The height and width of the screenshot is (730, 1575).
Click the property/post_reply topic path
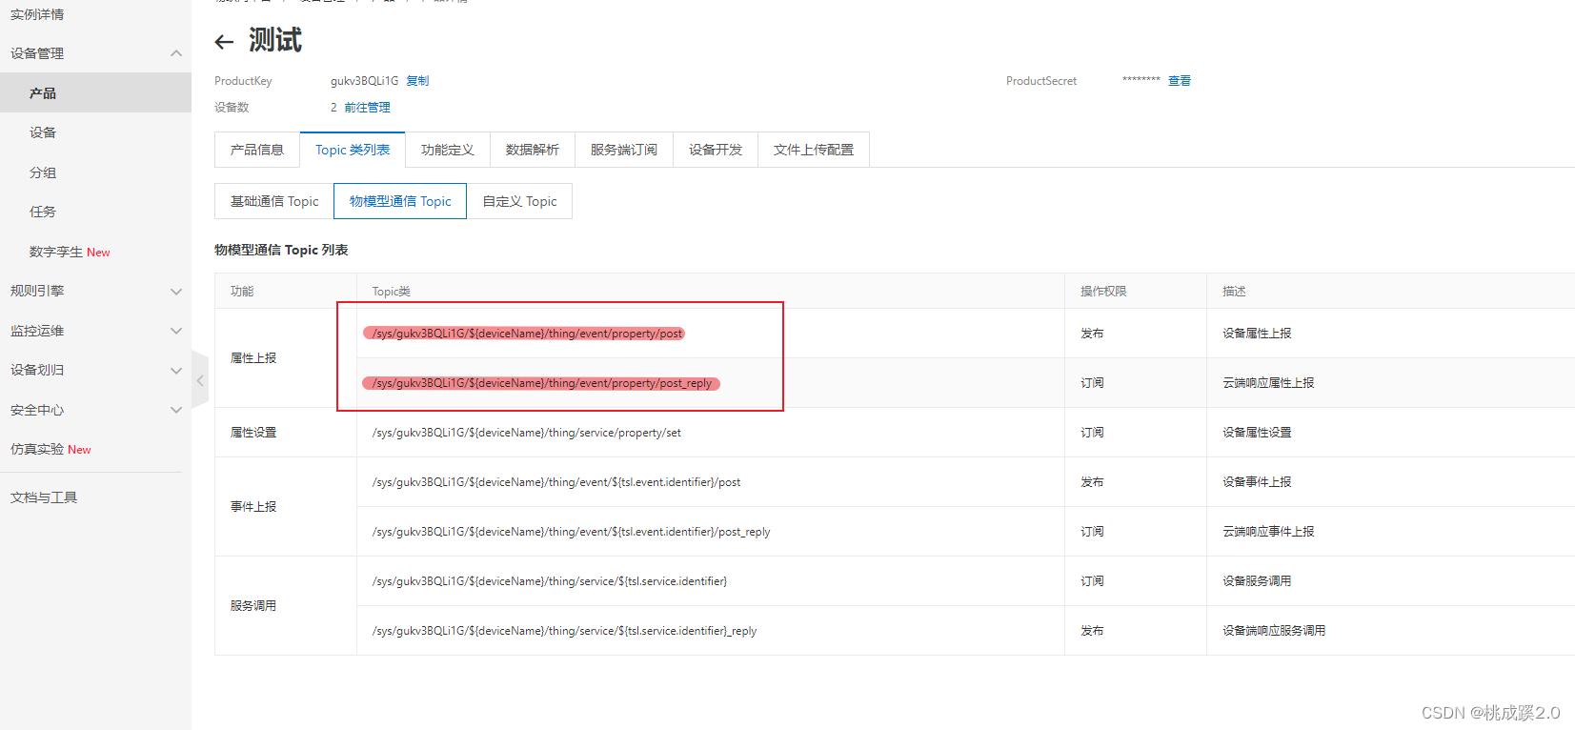click(x=542, y=383)
